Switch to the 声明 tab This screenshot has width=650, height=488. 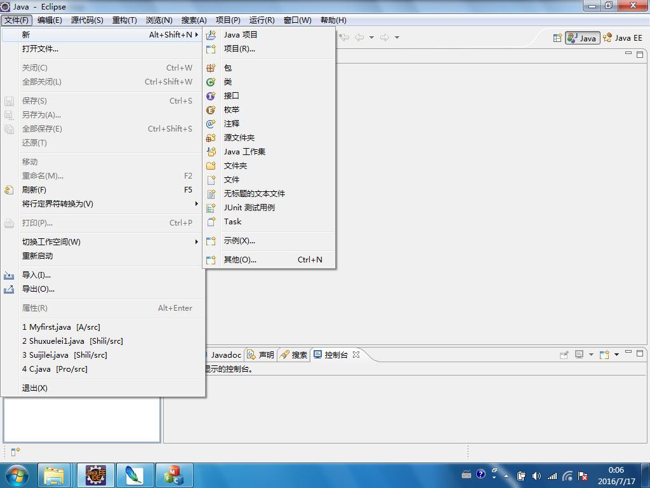point(261,355)
